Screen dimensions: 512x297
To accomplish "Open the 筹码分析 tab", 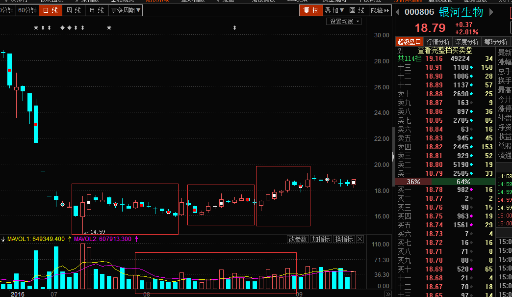I will pos(496,42).
